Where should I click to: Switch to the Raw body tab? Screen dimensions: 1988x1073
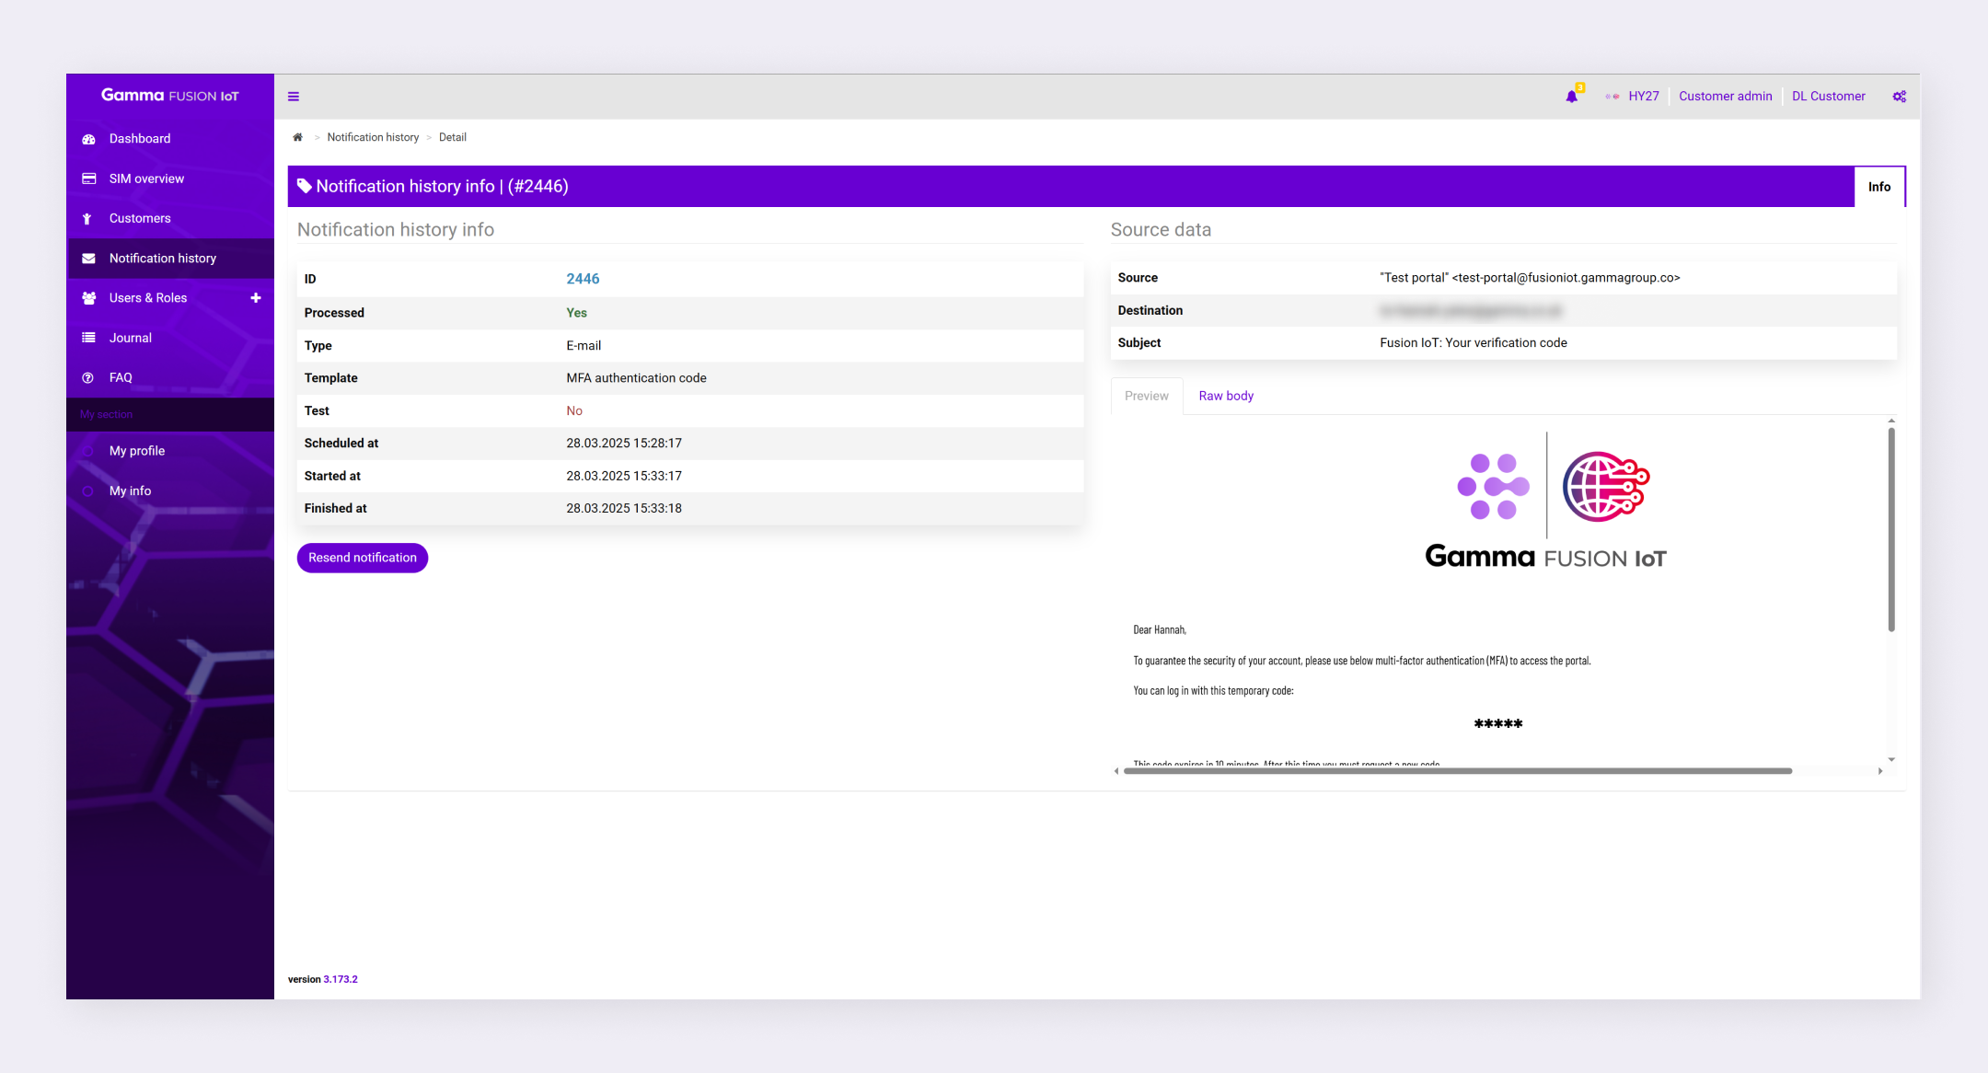click(x=1225, y=396)
